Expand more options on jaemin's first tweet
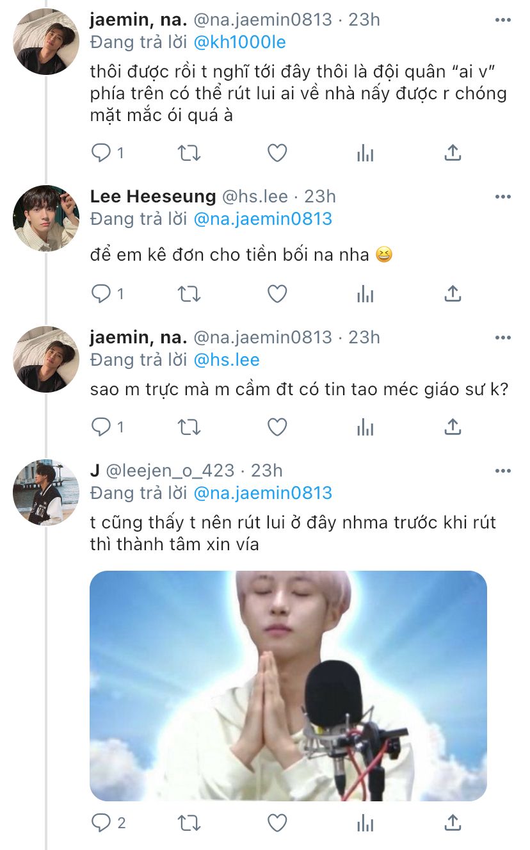The height and width of the screenshot is (850, 530). [x=503, y=20]
